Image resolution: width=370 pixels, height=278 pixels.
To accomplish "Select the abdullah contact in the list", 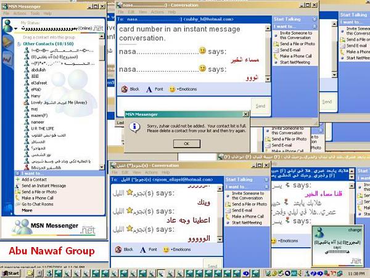I will pos(30,69).
